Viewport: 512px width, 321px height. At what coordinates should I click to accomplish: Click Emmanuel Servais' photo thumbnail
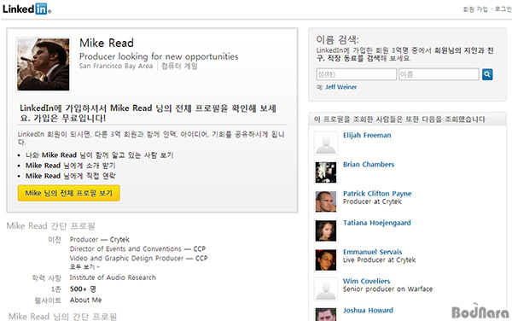coord(326,260)
